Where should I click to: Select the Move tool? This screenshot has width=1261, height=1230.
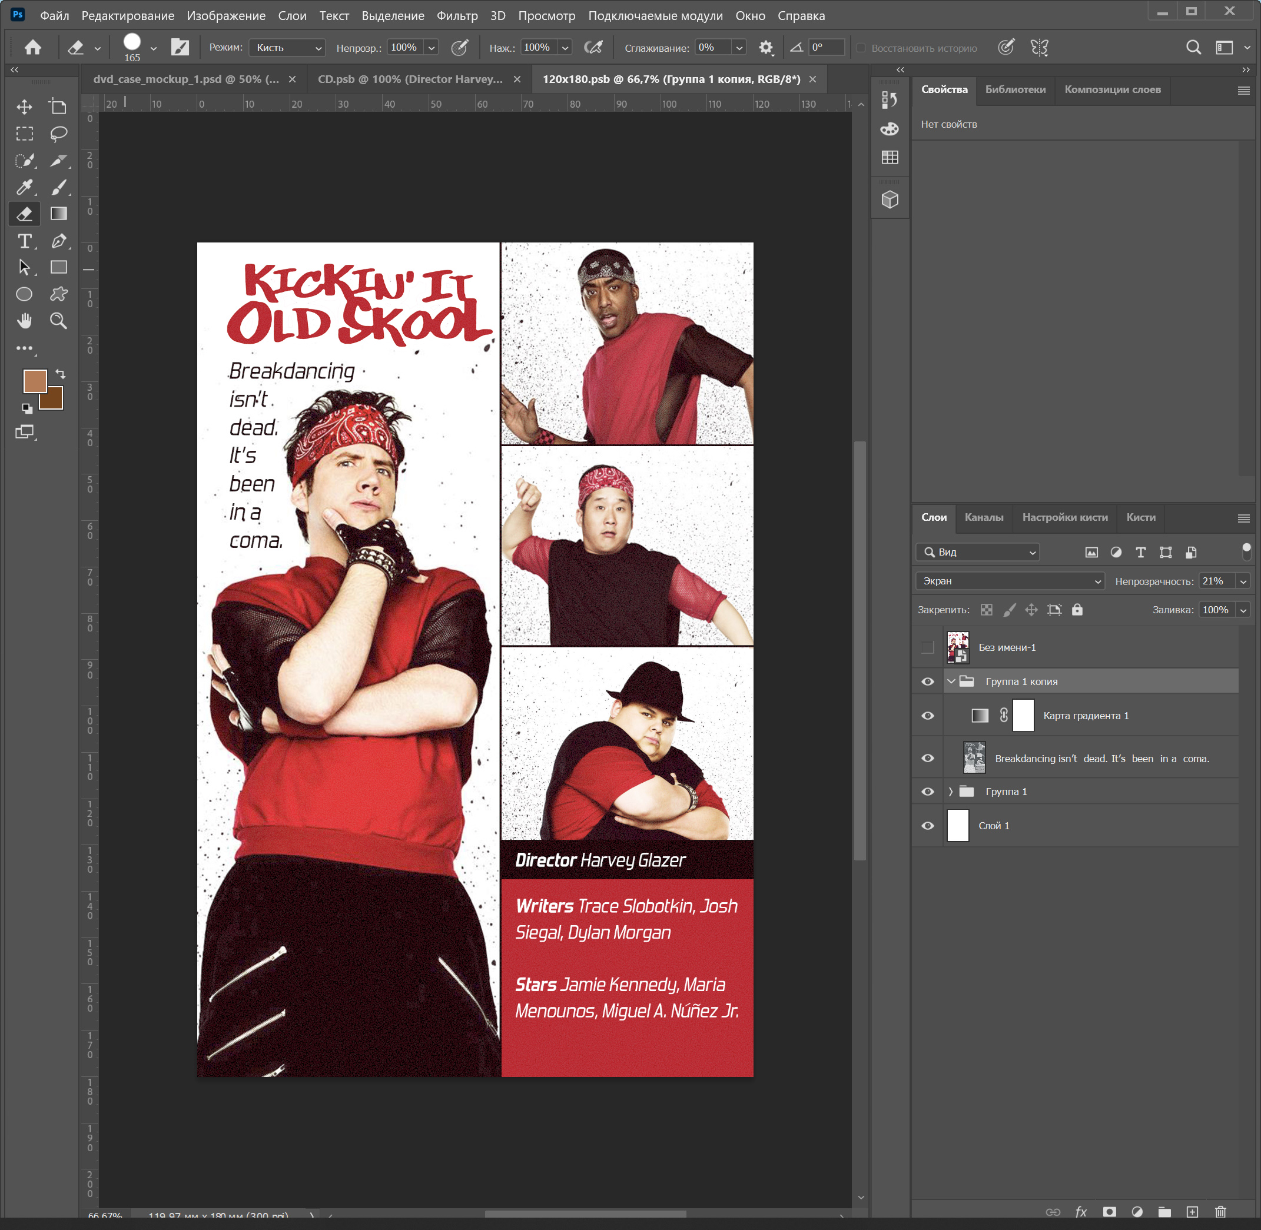pyautogui.click(x=25, y=107)
